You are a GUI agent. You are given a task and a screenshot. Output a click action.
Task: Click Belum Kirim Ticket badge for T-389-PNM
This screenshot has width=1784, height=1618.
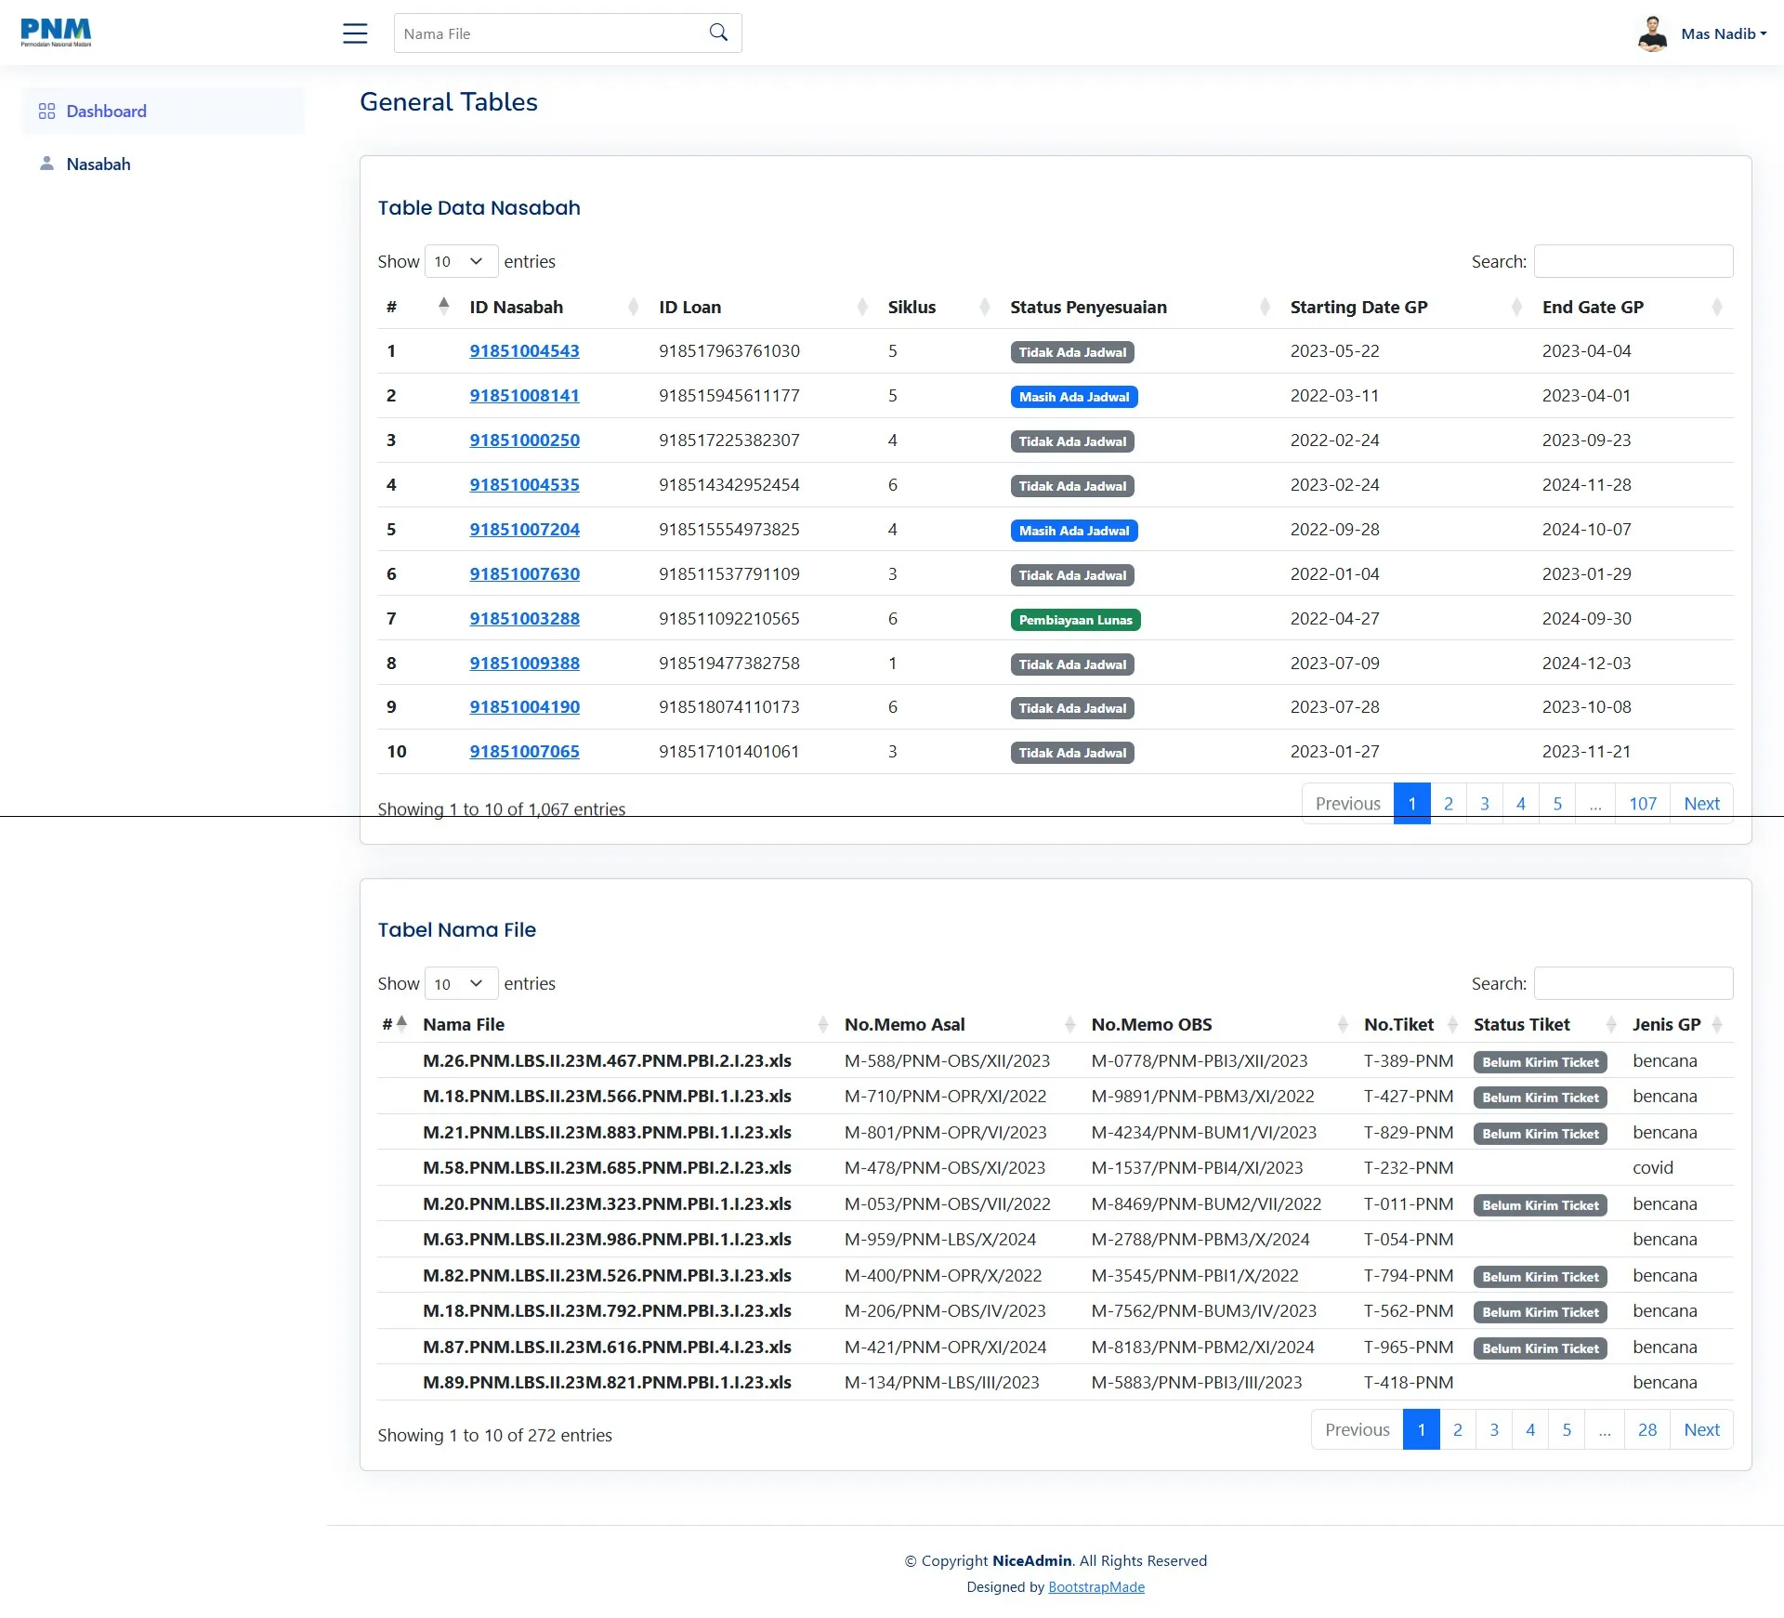[x=1541, y=1062]
